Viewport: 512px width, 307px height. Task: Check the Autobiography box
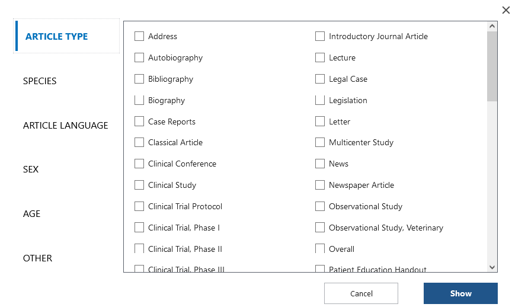coord(139,57)
